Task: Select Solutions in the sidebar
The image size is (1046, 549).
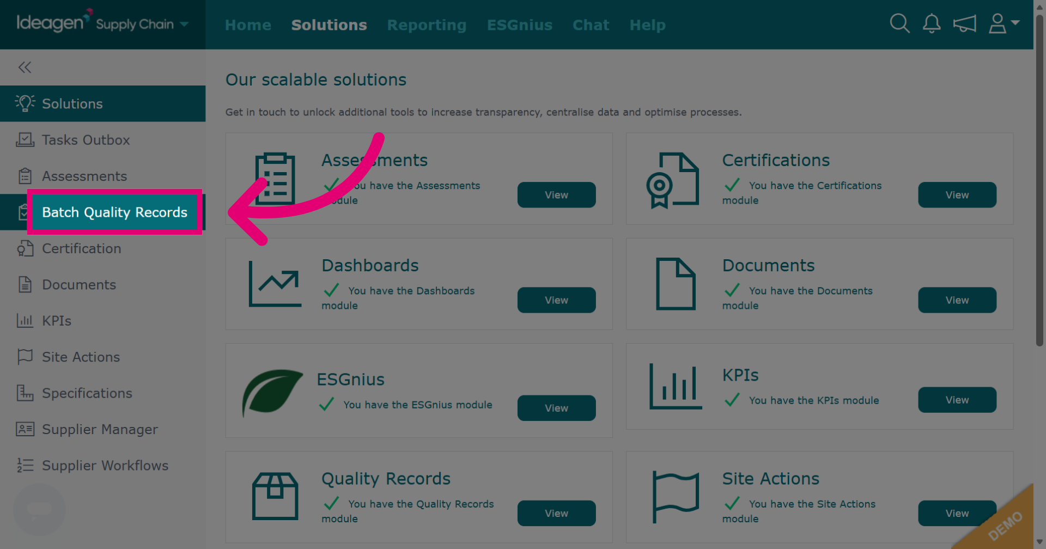Action: pos(102,103)
